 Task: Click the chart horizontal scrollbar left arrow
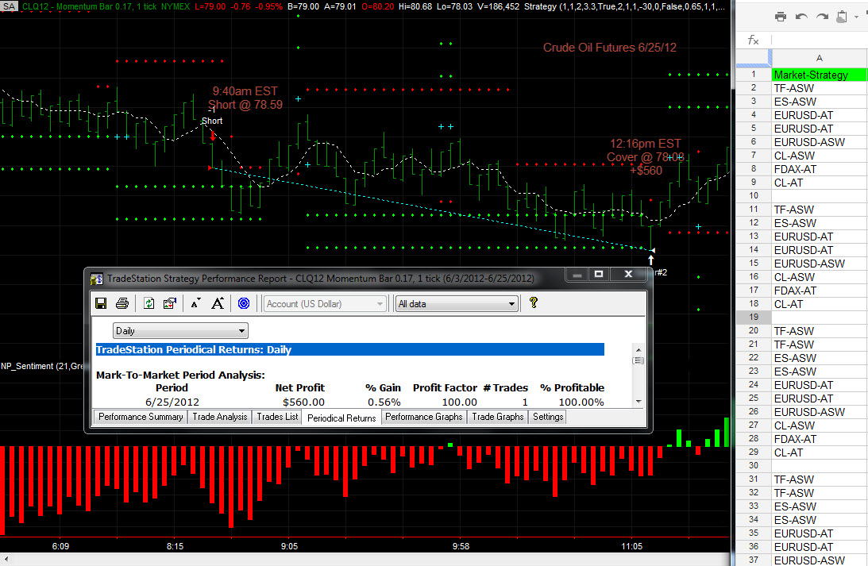point(6,560)
